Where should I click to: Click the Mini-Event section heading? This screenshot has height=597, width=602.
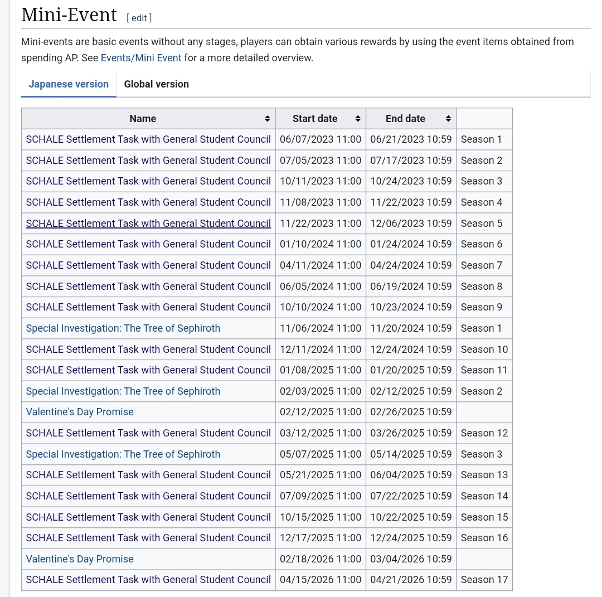pos(69,16)
